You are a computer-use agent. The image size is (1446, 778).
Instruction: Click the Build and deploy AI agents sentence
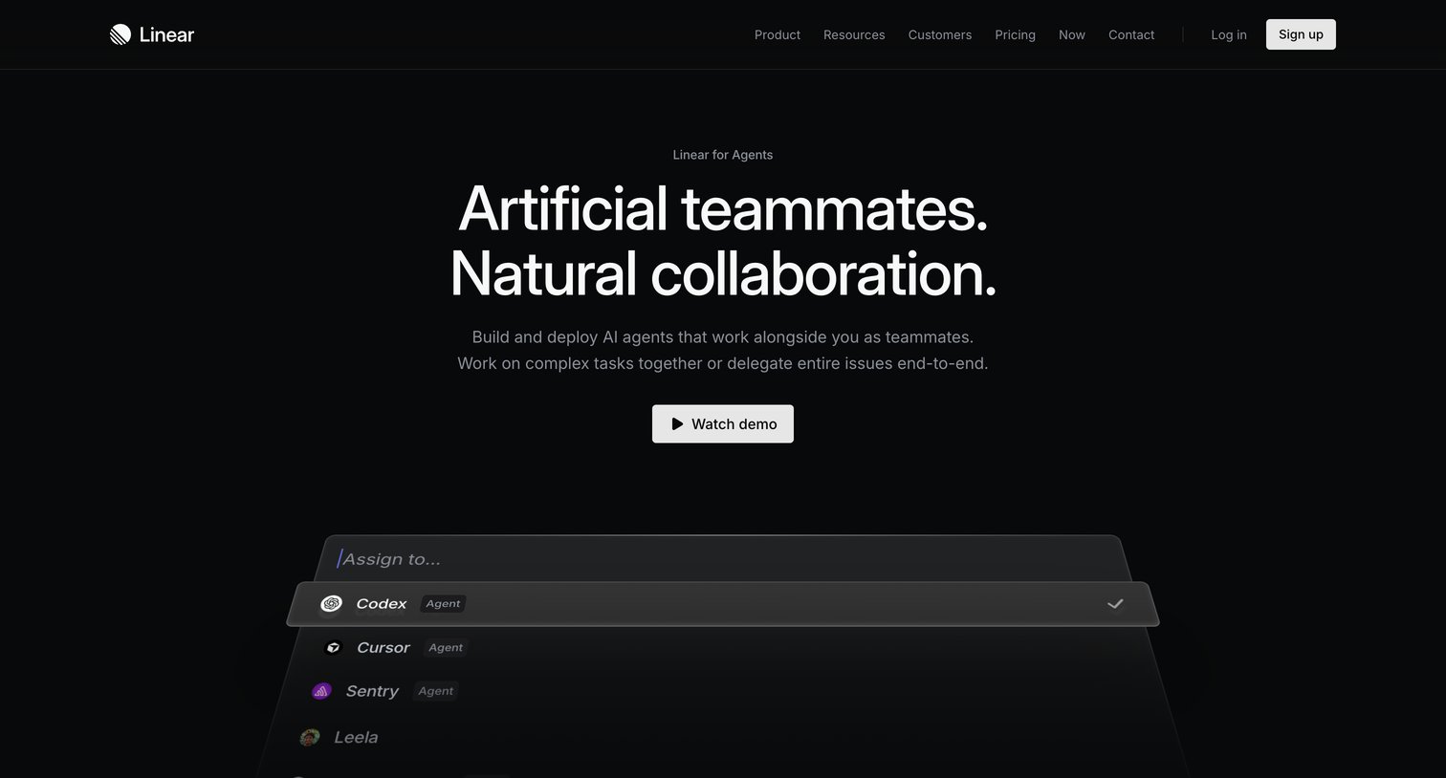pos(723,337)
